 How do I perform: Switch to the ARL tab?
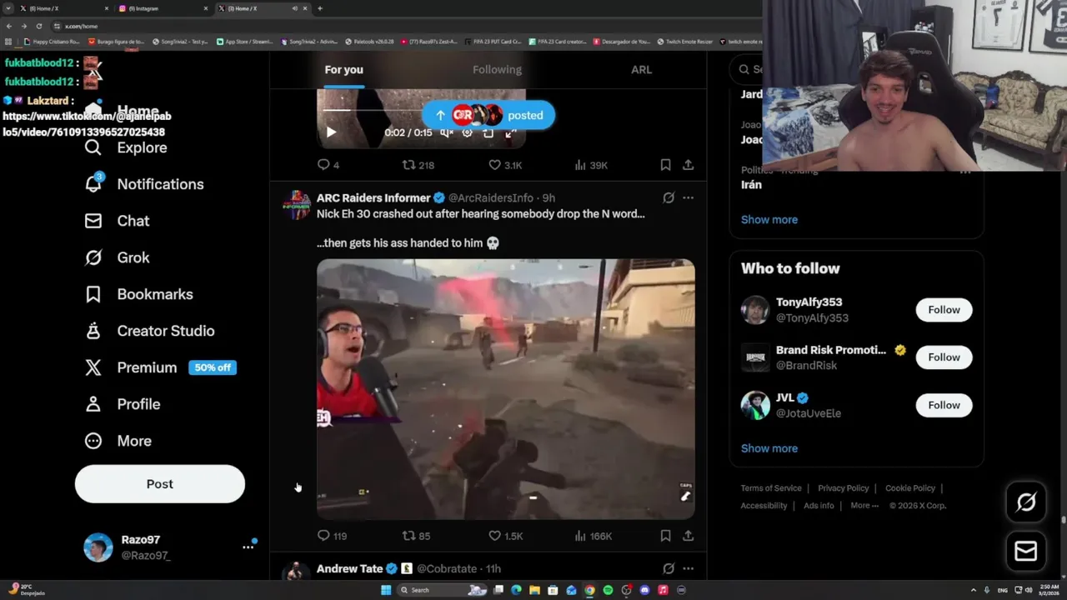pos(641,69)
